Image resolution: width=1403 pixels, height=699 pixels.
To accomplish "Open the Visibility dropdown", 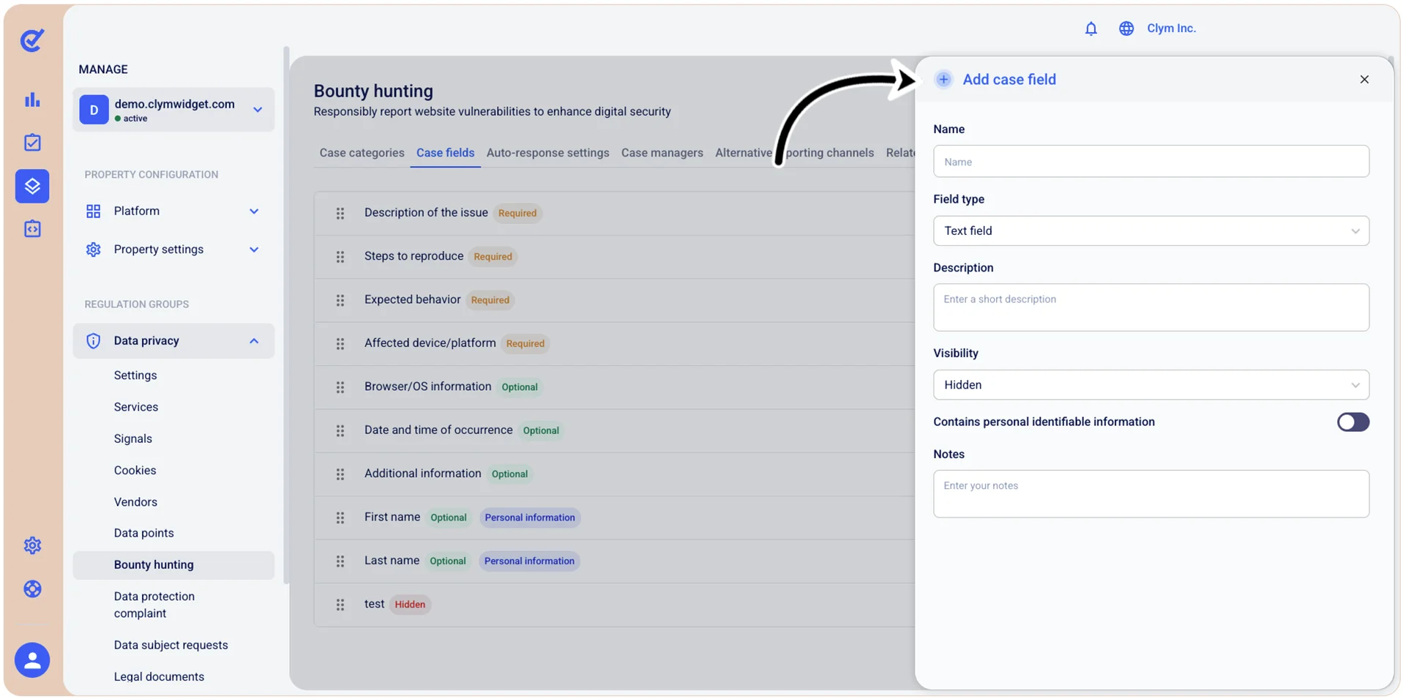I will coord(1151,385).
